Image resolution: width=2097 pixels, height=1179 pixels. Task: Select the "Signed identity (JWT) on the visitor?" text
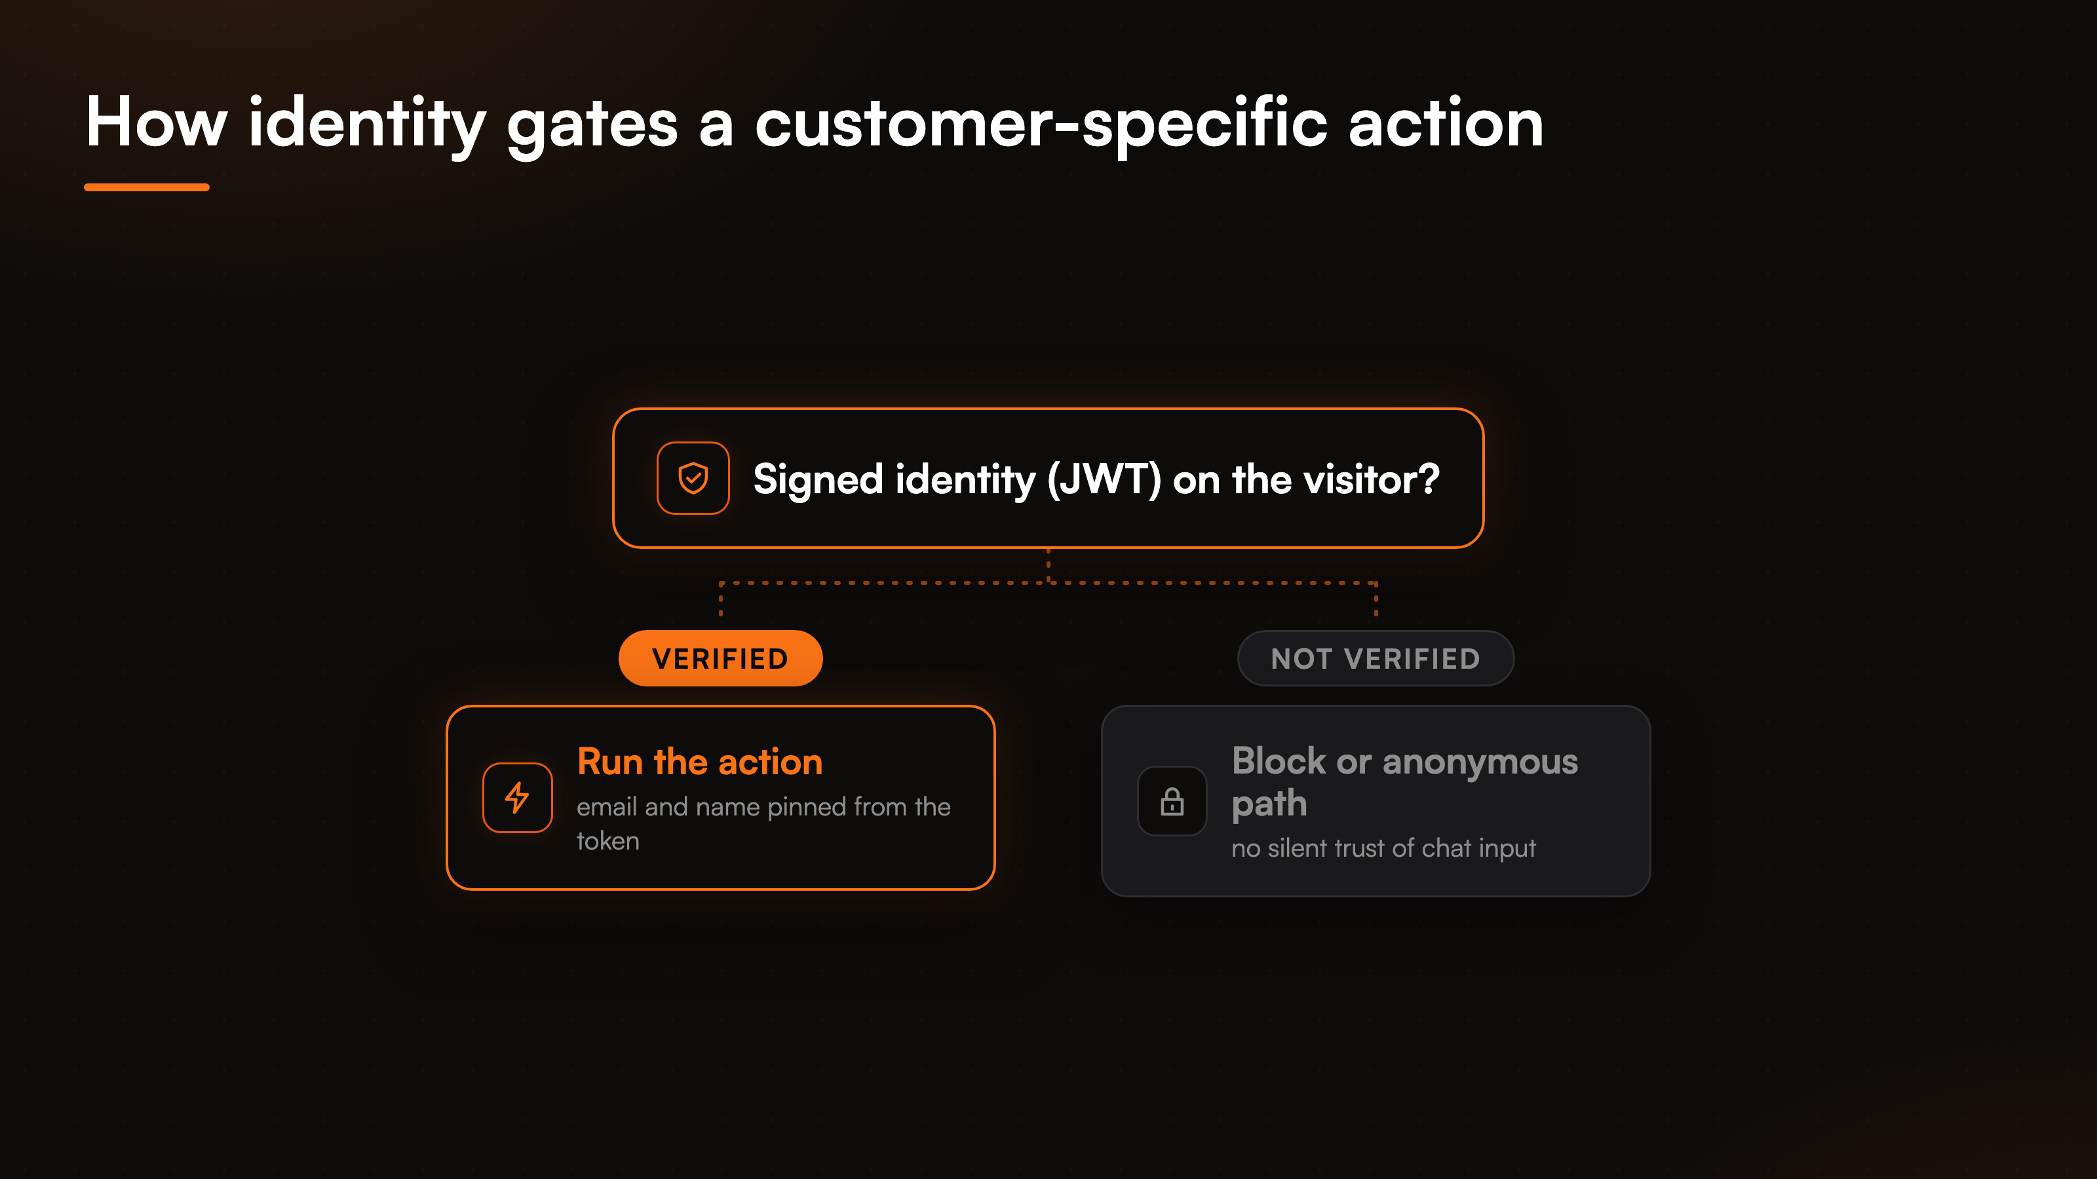(x=1096, y=478)
